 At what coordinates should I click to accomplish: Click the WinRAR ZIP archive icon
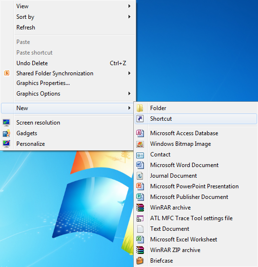click(140, 250)
